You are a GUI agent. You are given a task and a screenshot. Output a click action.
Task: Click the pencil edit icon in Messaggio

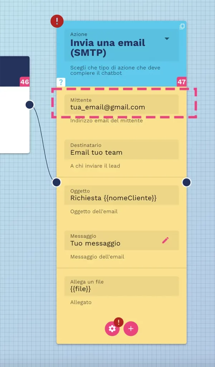165,240
